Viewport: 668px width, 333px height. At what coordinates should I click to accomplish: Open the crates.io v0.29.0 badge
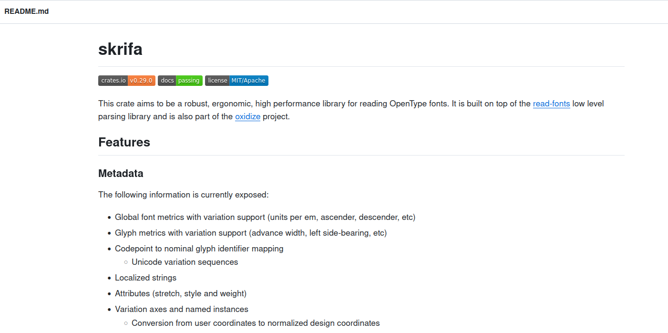click(127, 81)
